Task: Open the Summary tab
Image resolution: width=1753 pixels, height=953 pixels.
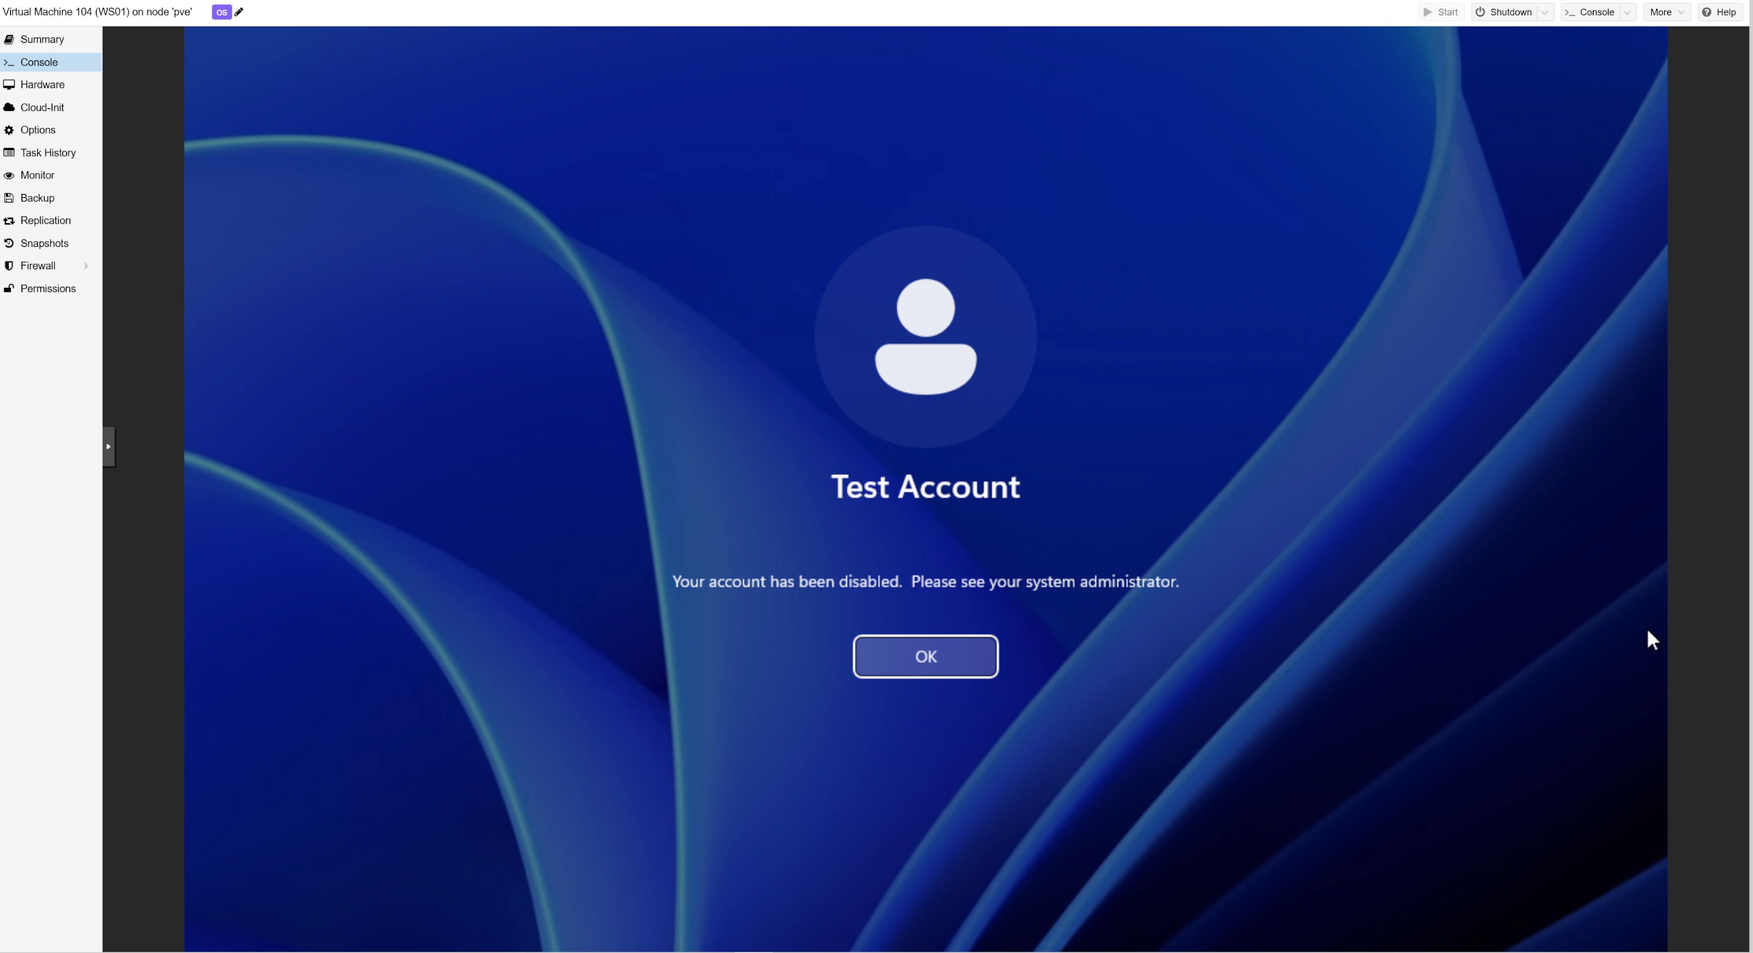Action: 51,39
